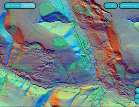Click the map pin icon in Features
The width and height of the screenshot is (139, 107).
(x=24, y=6)
